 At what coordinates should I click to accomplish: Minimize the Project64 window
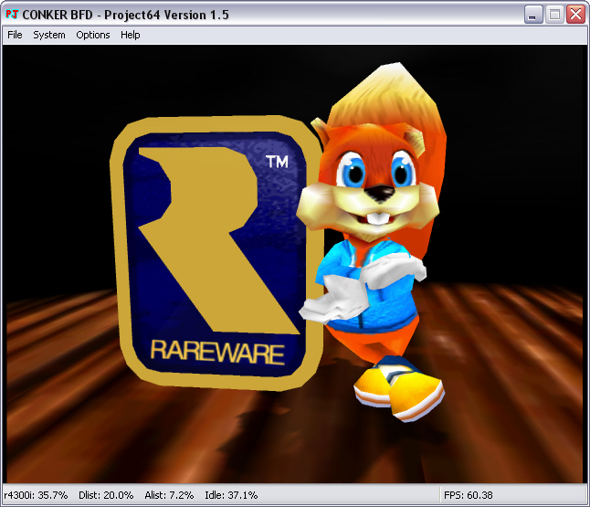click(x=532, y=15)
